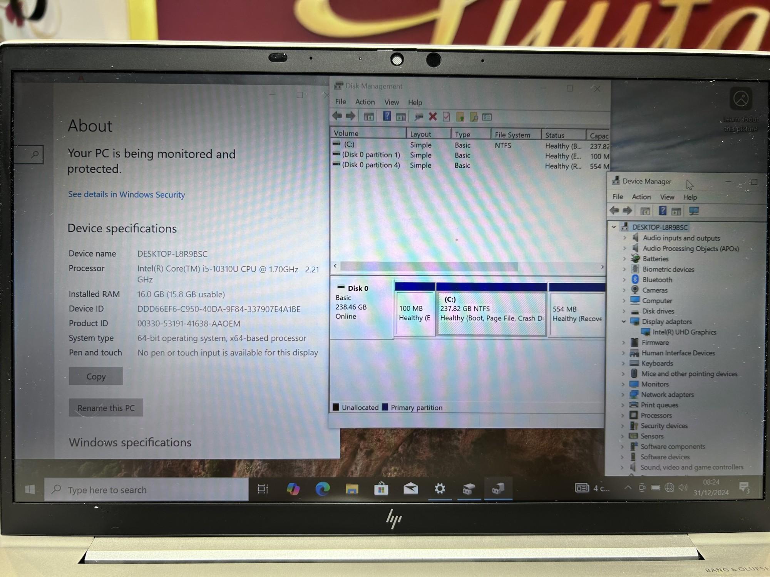770x577 pixels.
Task: Click scroll right arrow on Disk Management scrollbar
Action: click(602, 267)
